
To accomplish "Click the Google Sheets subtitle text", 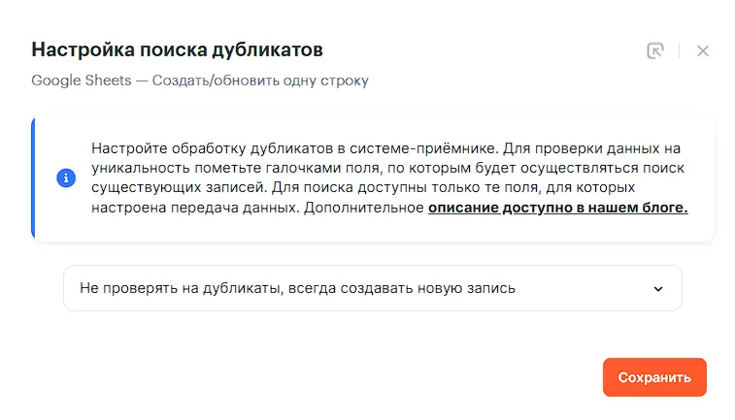I will [200, 81].
